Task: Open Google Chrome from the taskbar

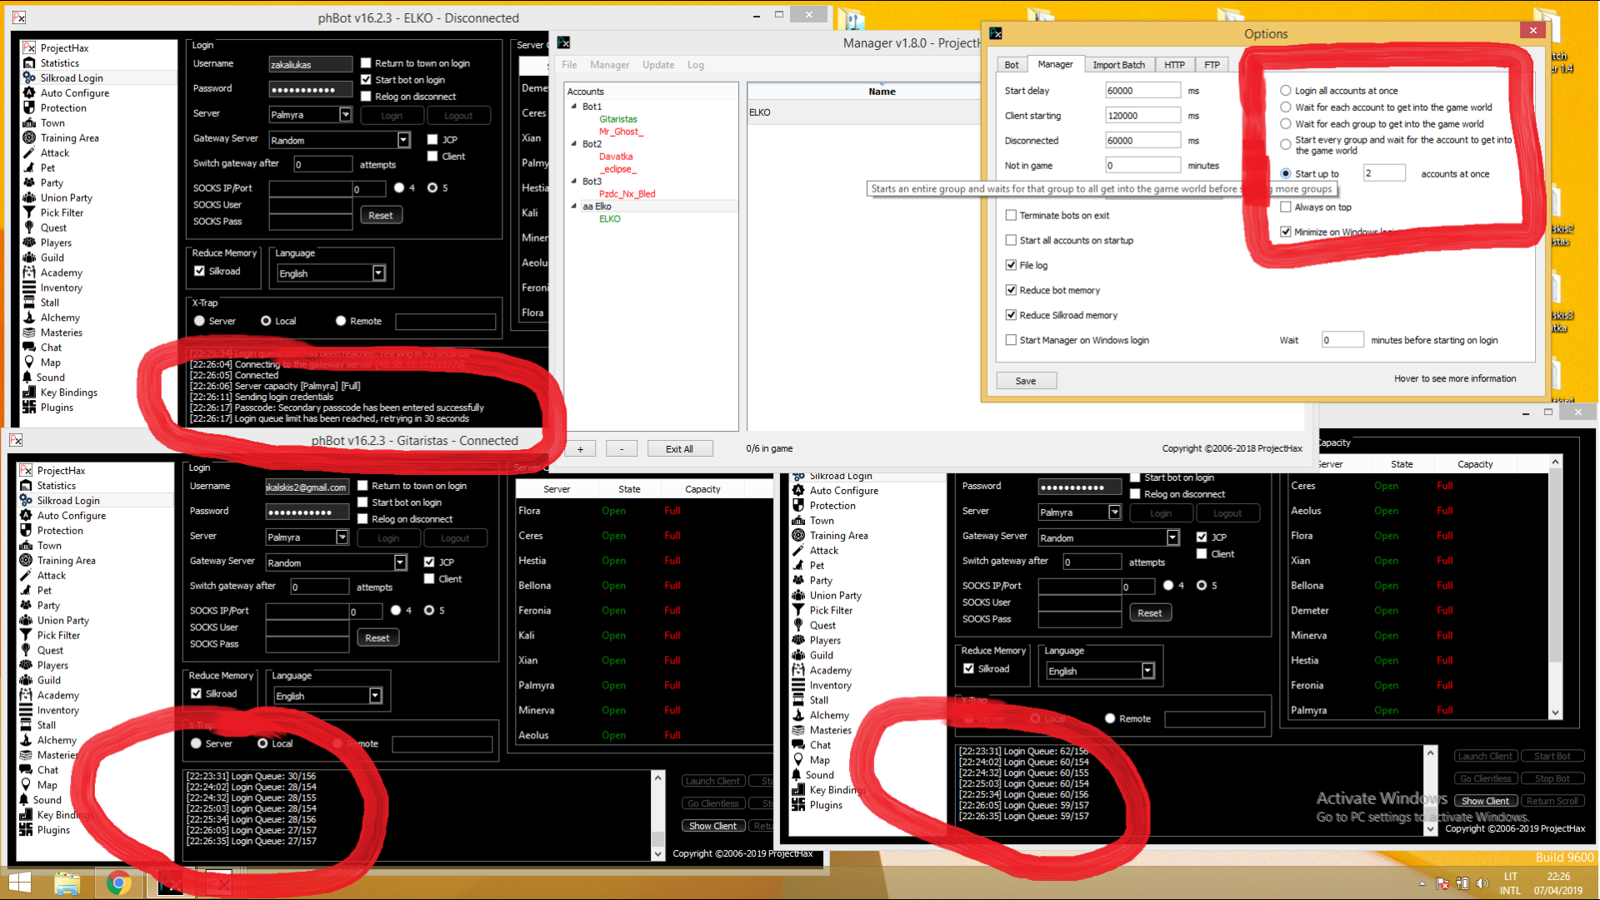Action: coord(118,883)
